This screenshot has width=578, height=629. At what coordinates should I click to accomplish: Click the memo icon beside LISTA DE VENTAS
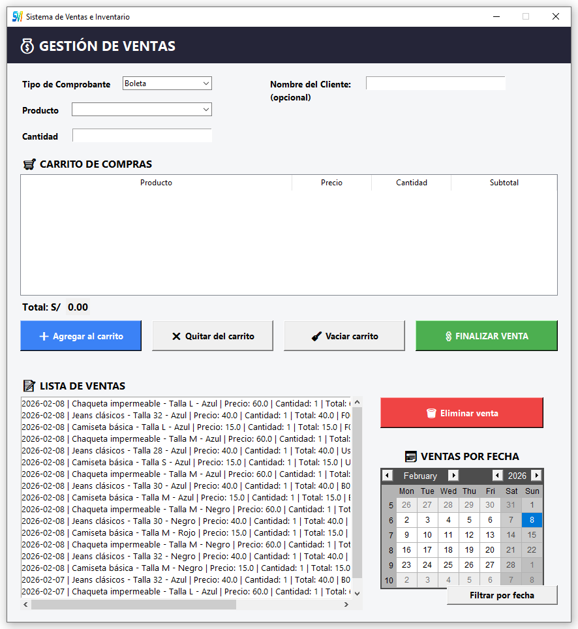(x=29, y=386)
